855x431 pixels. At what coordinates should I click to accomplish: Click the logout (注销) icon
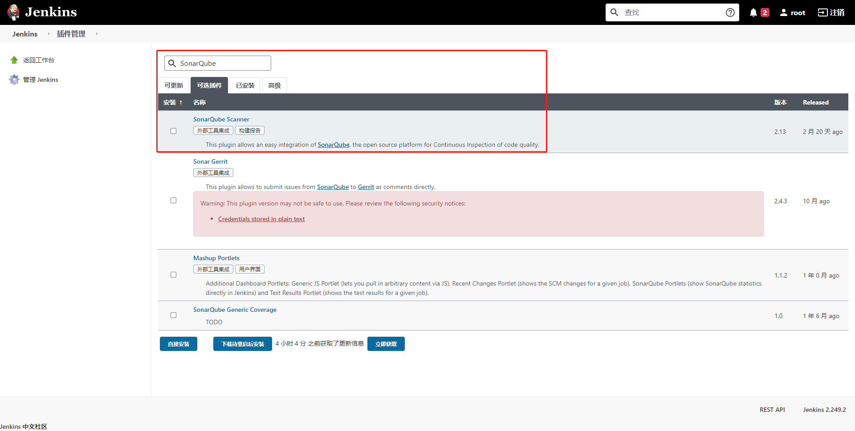coord(822,12)
